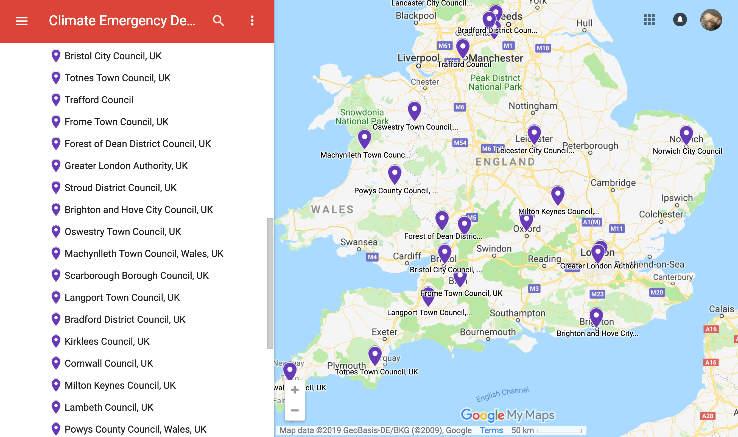Click the Milton Keynes Council map label
Image resolution: width=738 pixels, height=437 pixels.
[559, 211]
